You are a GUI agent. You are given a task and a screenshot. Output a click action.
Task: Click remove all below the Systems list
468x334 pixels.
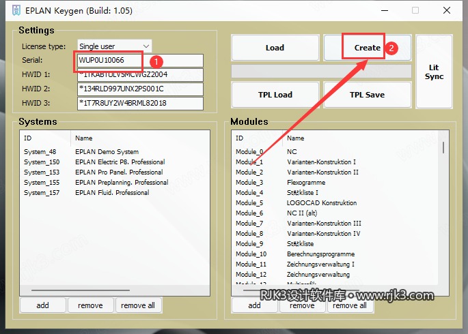[138, 305]
